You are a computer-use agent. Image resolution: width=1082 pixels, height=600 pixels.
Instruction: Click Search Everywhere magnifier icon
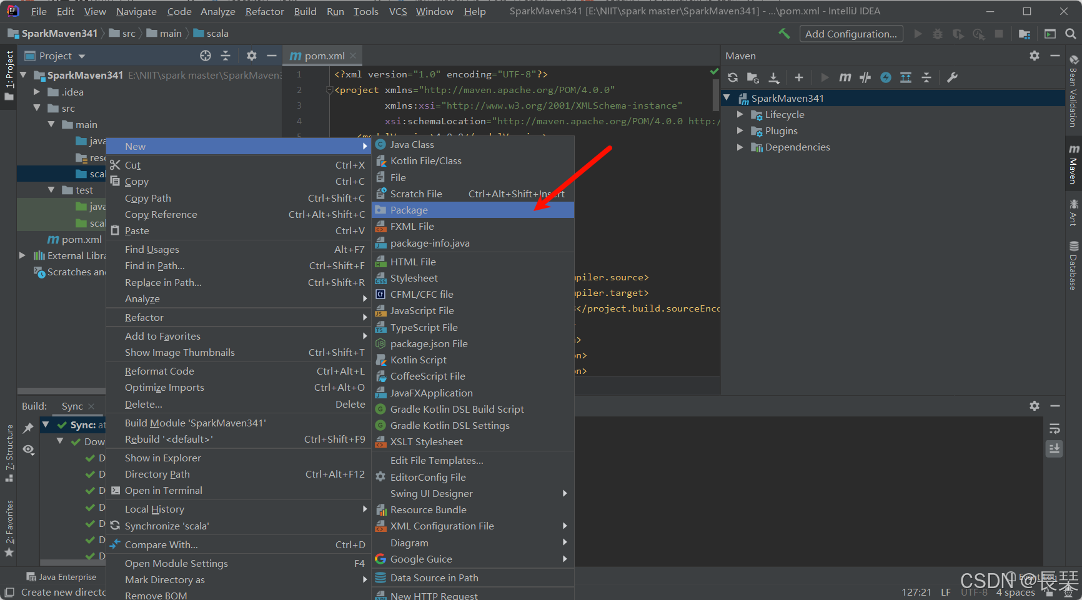(1070, 34)
